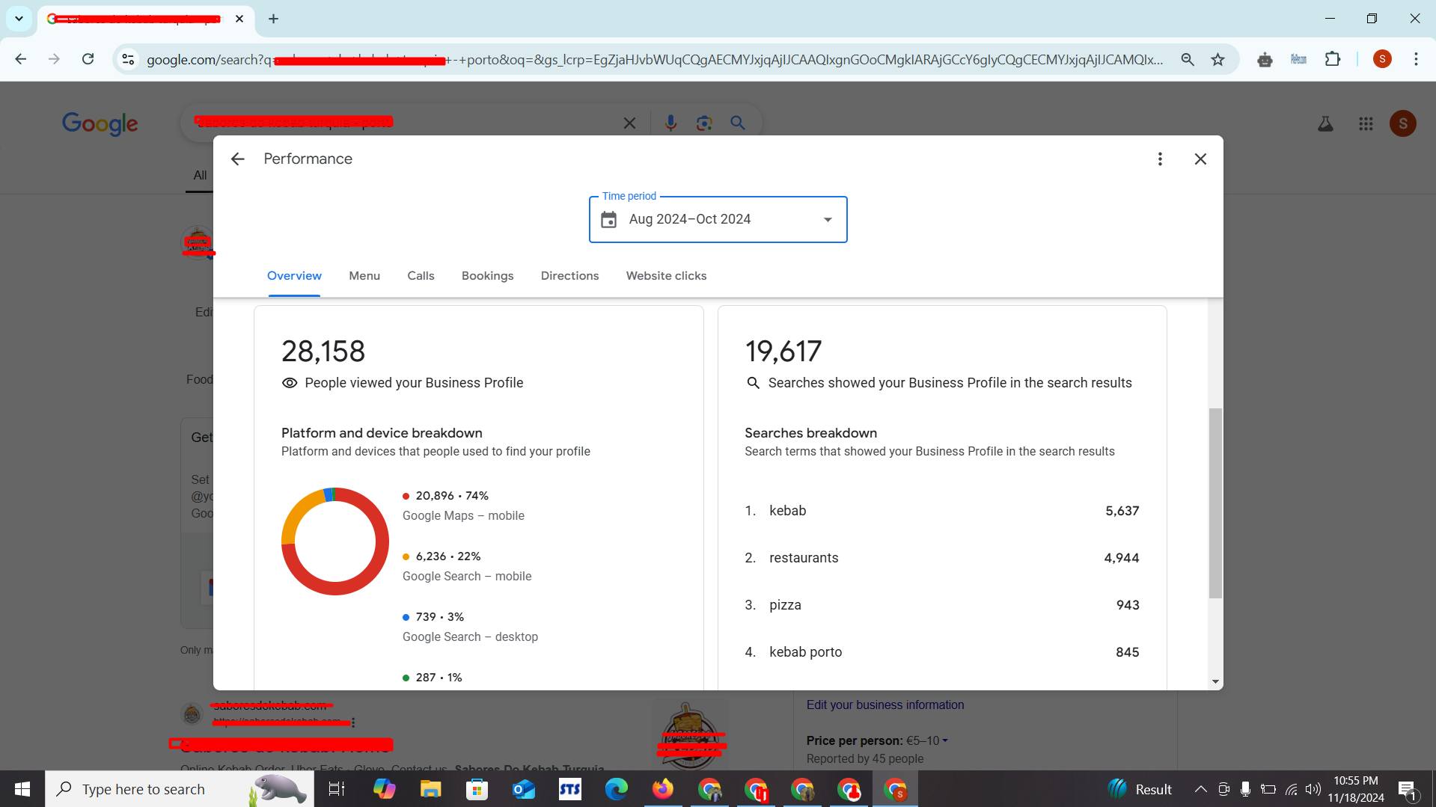Click the orange Google Search mobile legend dot
Image resolution: width=1436 pixels, height=807 pixels.
(x=406, y=556)
